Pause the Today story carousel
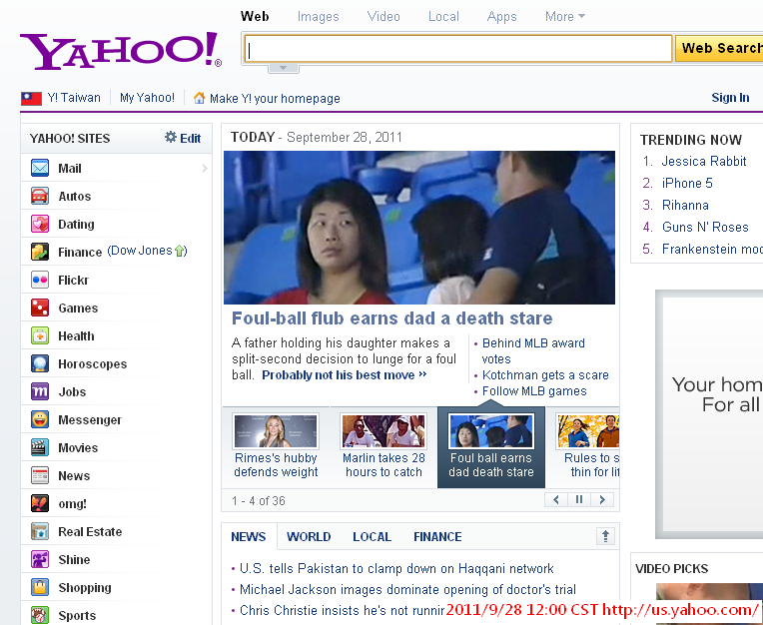The width and height of the screenshot is (763, 625). click(x=579, y=499)
